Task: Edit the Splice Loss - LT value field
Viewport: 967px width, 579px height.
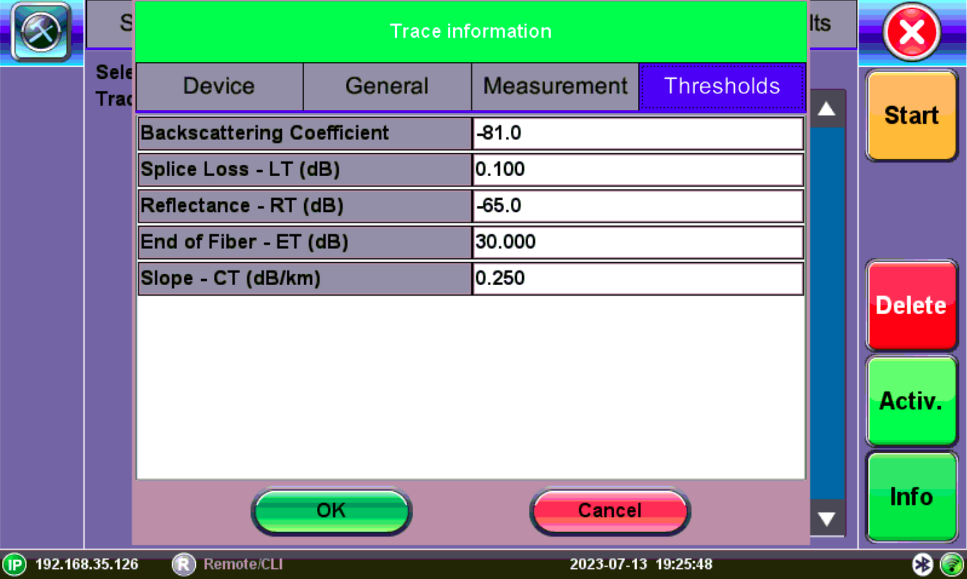Action: coord(637,169)
